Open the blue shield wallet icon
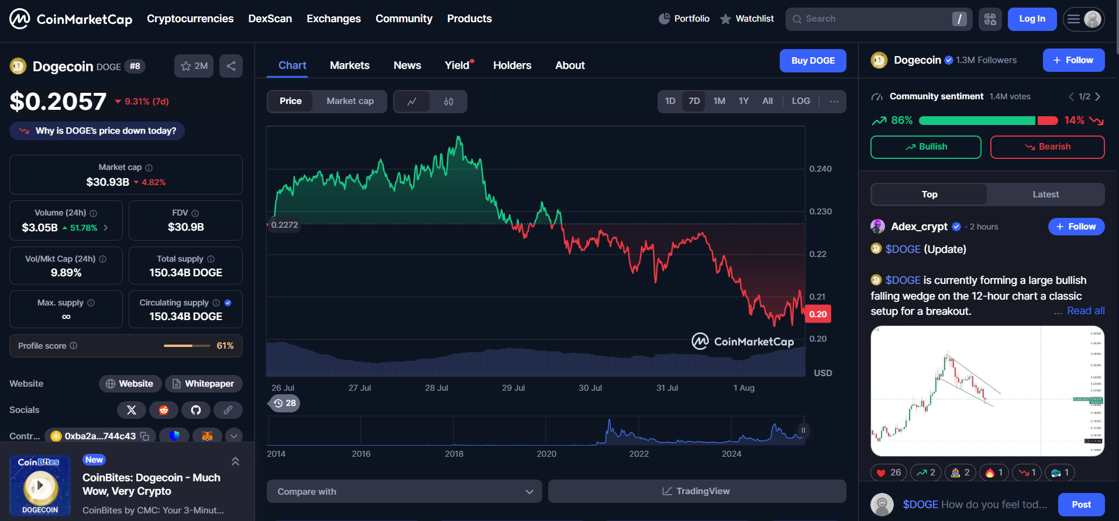 pyautogui.click(x=174, y=436)
